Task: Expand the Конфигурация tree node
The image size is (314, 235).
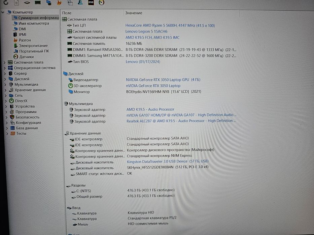Action: click(x=7, y=123)
